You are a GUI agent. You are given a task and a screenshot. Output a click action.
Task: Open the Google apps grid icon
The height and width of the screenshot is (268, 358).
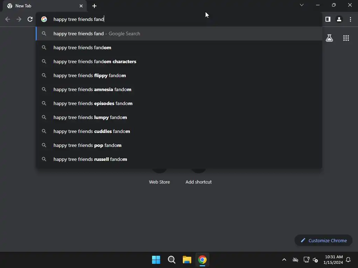tap(346, 38)
